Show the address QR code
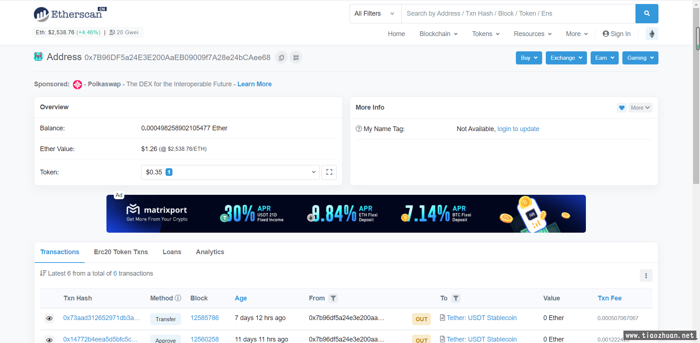This screenshot has height=343, width=700. click(x=296, y=58)
